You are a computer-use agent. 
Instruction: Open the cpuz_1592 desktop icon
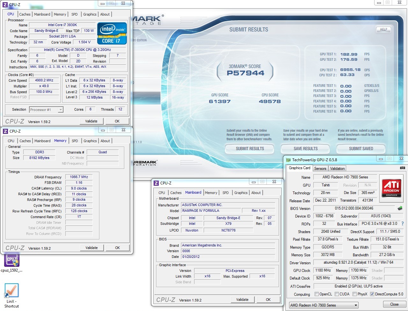pyautogui.click(x=12, y=260)
